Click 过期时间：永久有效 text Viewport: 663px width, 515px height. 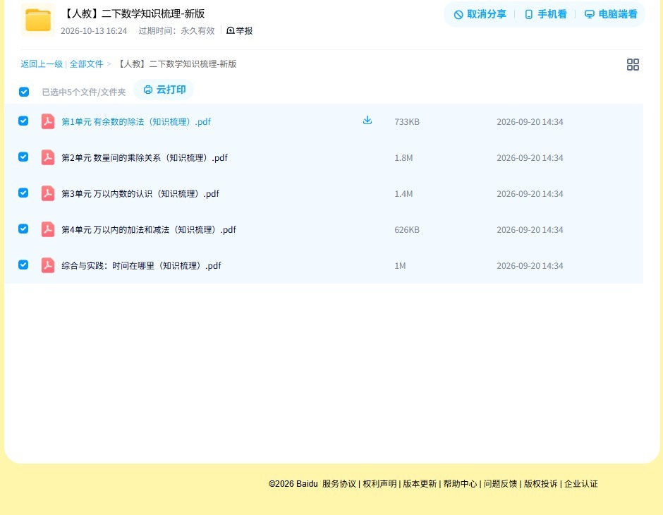177,31
